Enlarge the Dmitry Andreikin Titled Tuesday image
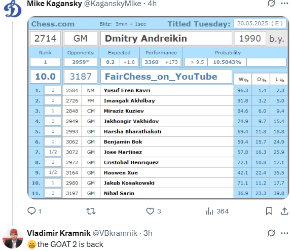 tap(158, 107)
